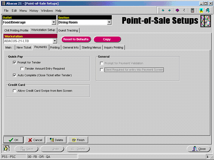Click the pink Copy button
Viewport: 214px width, 160px height.
[107, 39]
